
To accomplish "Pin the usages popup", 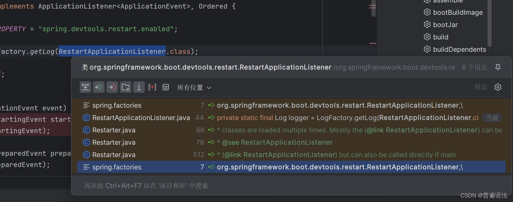I will coord(498,67).
